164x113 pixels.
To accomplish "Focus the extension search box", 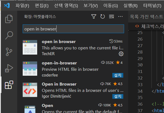I will [x=73, y=29].
